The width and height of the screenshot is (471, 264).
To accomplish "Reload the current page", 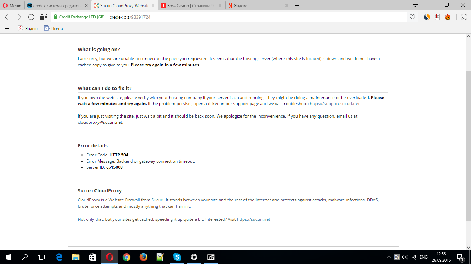I will pyautogui.click(x=31, y=17).
